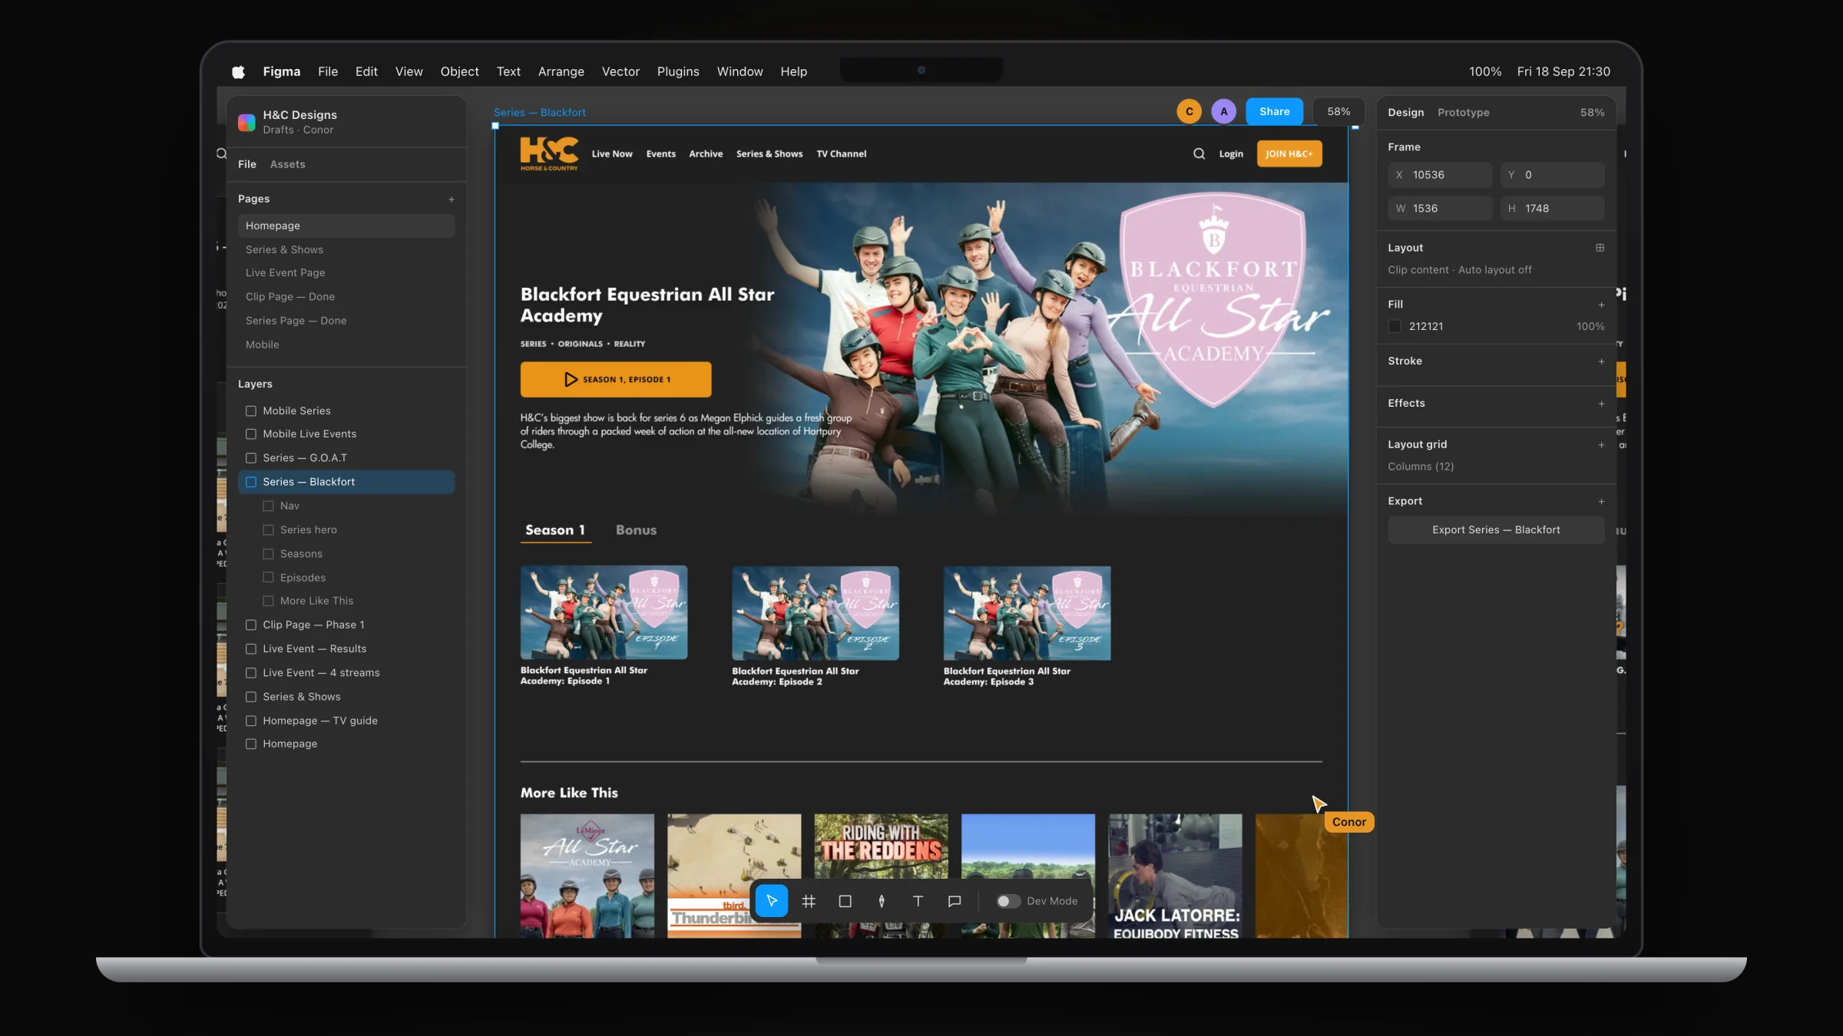Open the Plugins menu
This screenshot has width=1843, height=1036.
678,71
